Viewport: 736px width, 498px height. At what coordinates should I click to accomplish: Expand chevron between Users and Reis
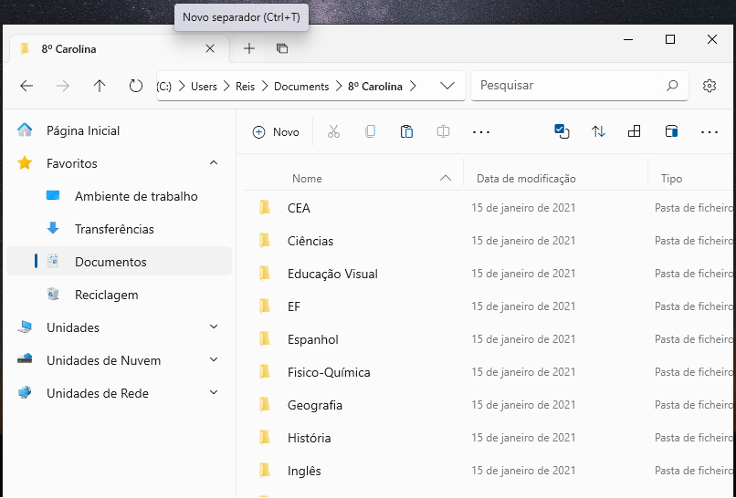pos(226,87)
